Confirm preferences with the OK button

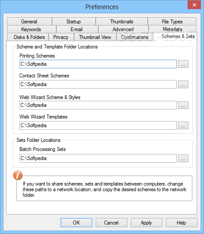click(x=76, y=223)
